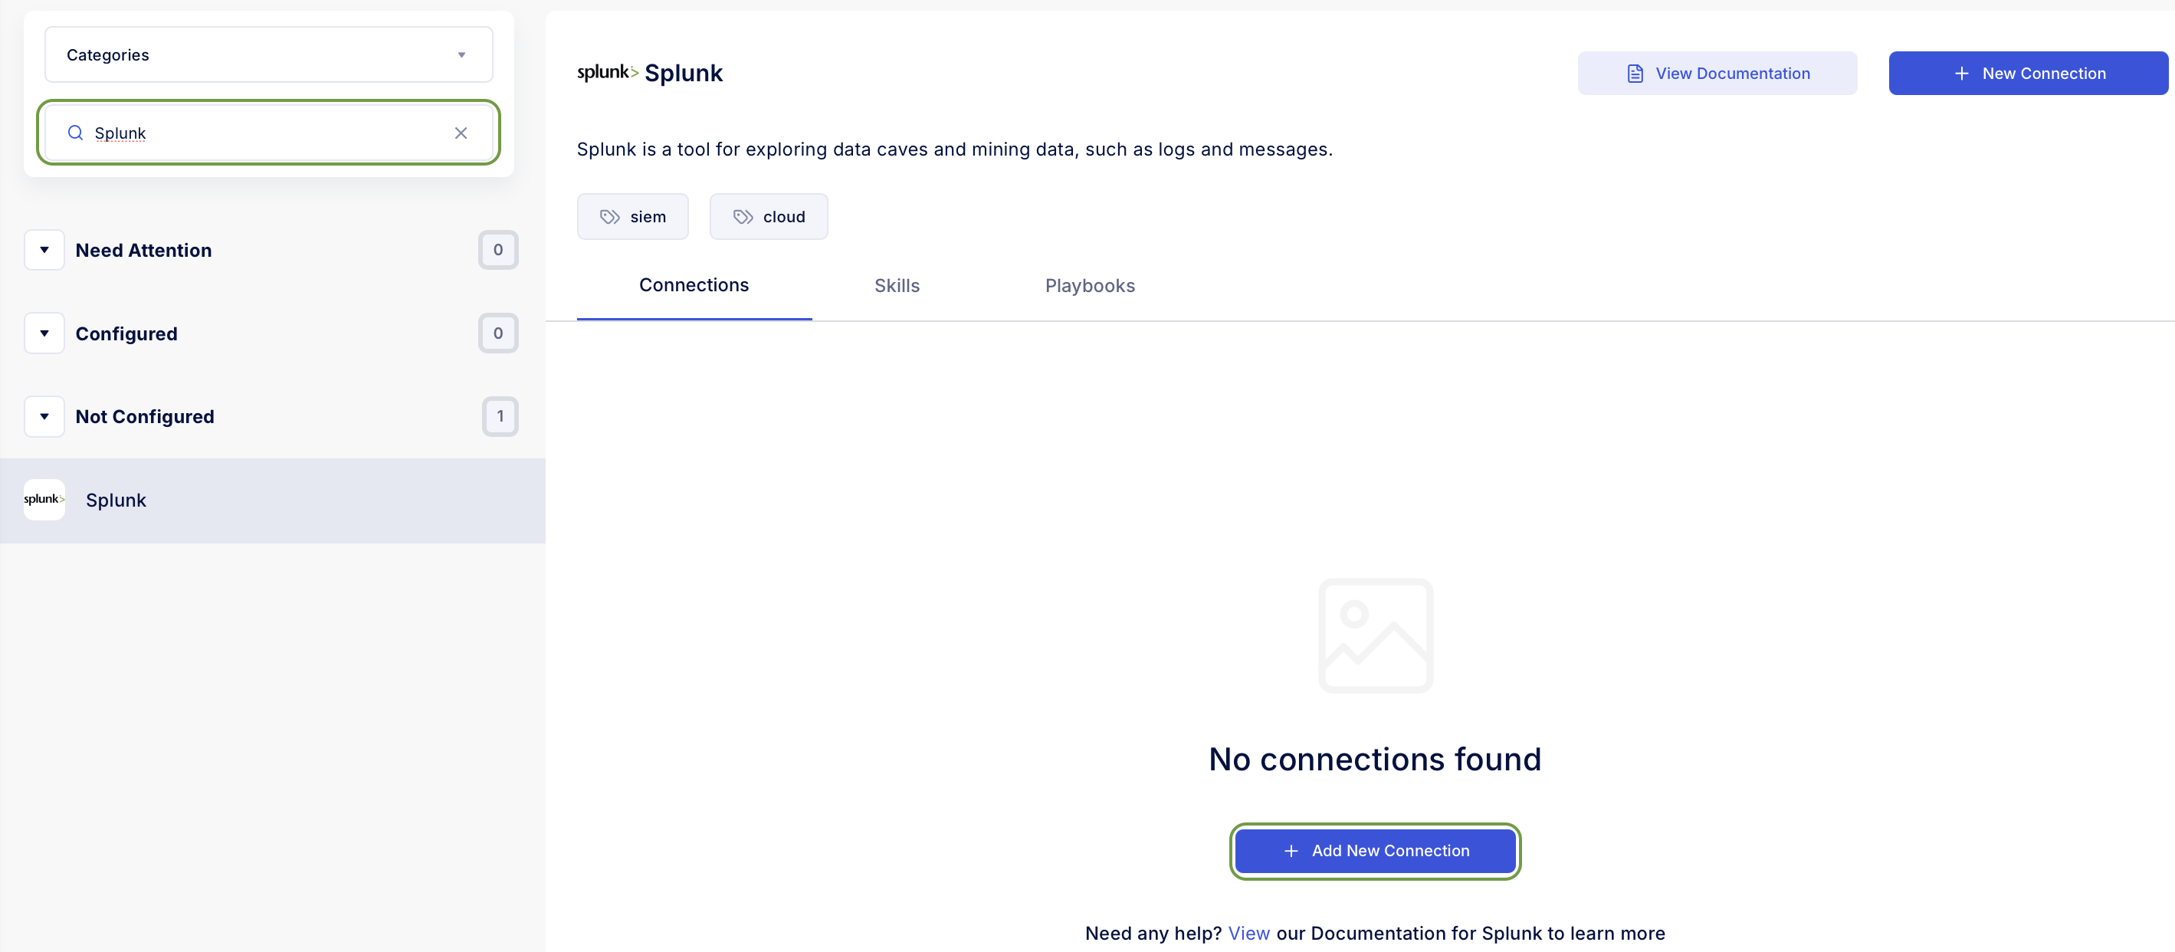
Task: Click the Splunk logo icon in the sidebar result
Action: click(44, 499)
